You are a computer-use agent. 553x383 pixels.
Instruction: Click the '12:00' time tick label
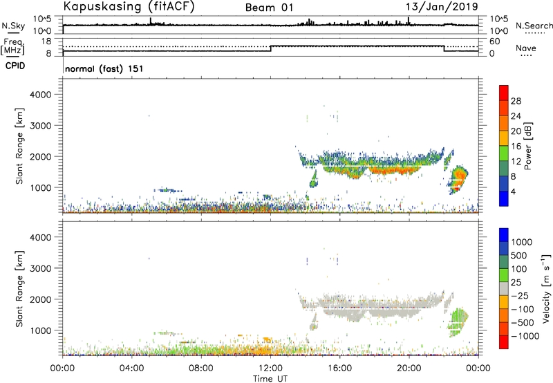[270, 368]
